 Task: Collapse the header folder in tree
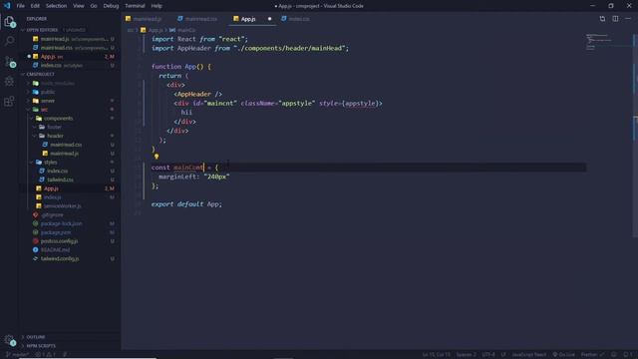pos(55,136)
